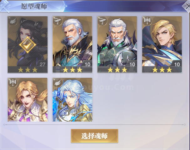Viewport: 190px width, 150px height.
Task: Click the bird-on-branch icon on blue-robed elder card
Action: pyautogui.click(x=58, y=21)
